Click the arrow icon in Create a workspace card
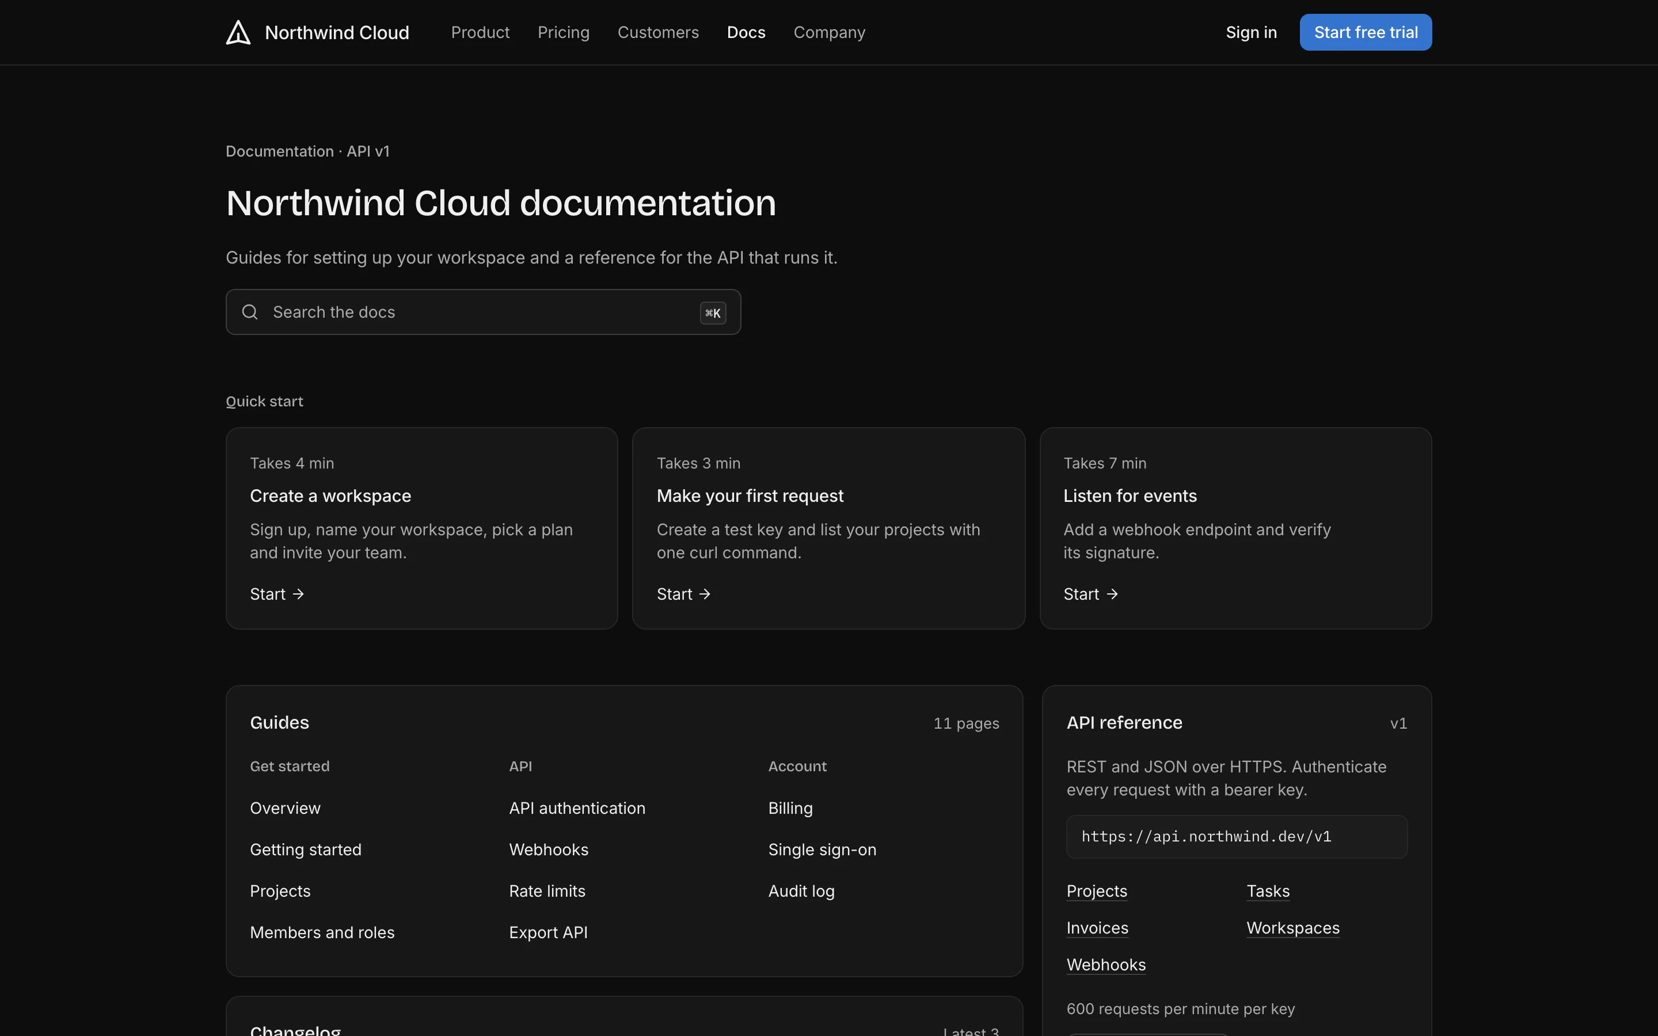Viewport: 1658px width, 1036px height. [x=298, y=594]
